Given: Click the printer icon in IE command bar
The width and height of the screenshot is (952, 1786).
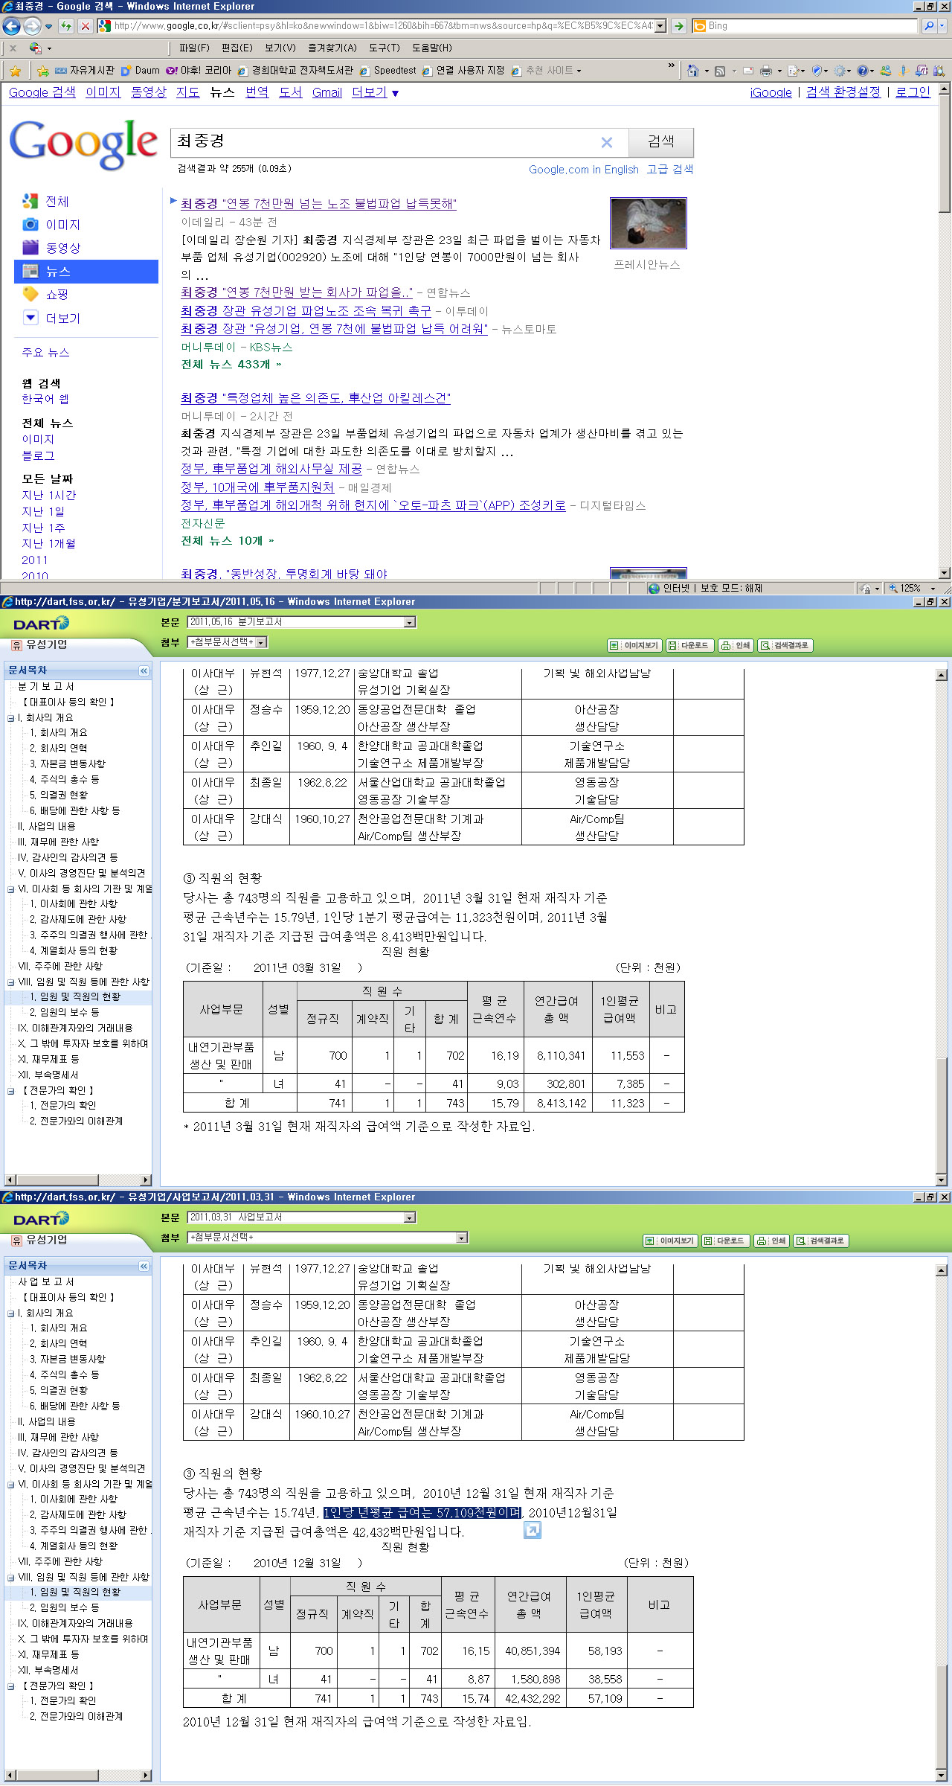Looking at the screenshot, I should coord(766,71).
